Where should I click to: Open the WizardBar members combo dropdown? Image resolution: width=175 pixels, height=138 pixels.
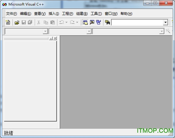pos(162,31)
